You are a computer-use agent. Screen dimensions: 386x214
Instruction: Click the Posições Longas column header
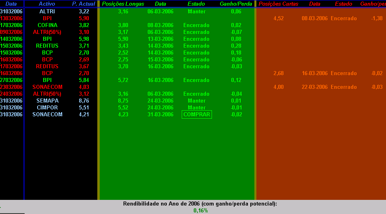click(x=123, y=4)
